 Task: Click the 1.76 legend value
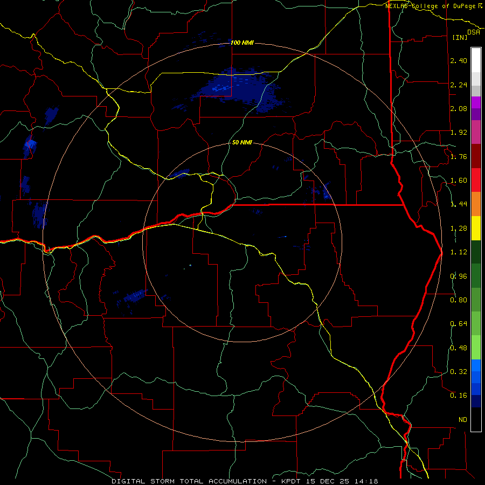(459, 156)
